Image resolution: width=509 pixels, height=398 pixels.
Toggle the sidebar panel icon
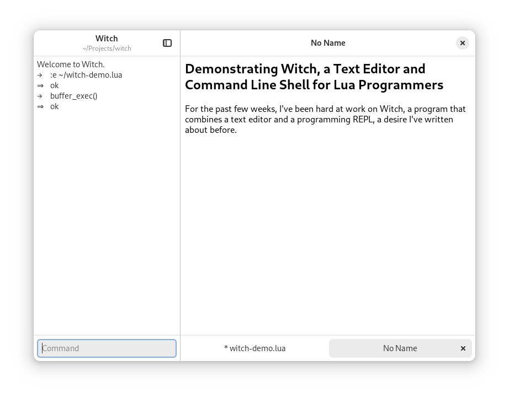167,43
